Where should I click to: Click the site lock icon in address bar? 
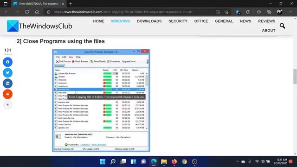pos(49,12)
